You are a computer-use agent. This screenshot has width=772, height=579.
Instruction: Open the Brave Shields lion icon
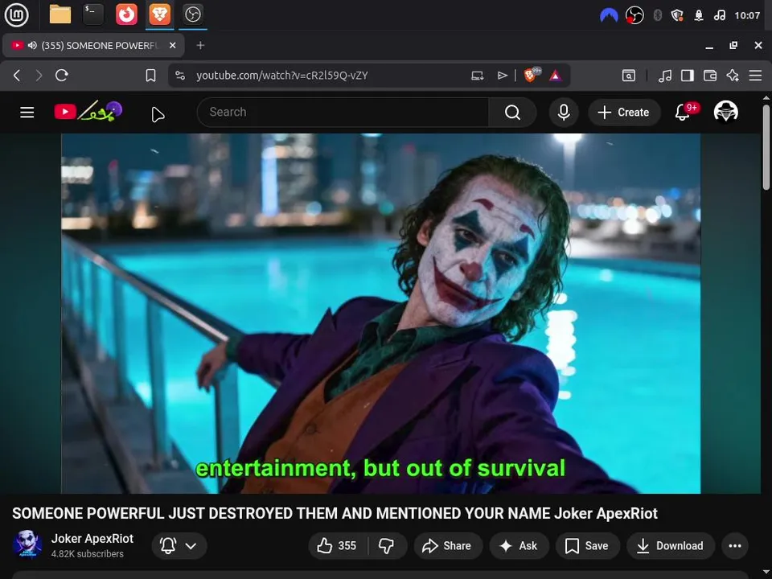[532, 75]
